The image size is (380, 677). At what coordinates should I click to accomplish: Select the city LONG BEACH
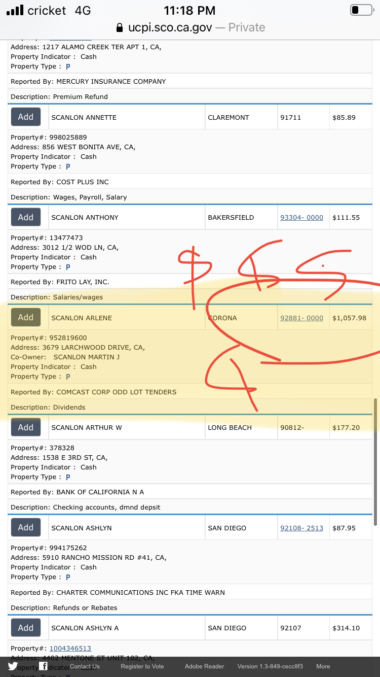coord(230,427)
